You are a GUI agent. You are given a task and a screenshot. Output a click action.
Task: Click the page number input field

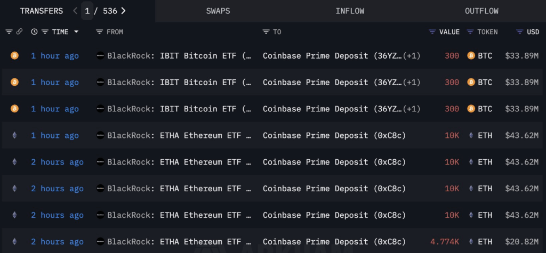87,11
